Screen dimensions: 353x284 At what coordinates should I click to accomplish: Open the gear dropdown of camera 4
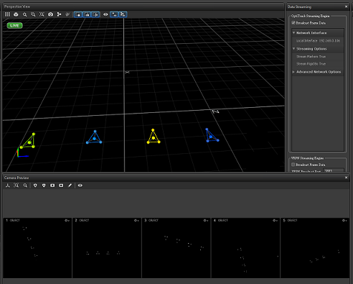click(275, 220)
